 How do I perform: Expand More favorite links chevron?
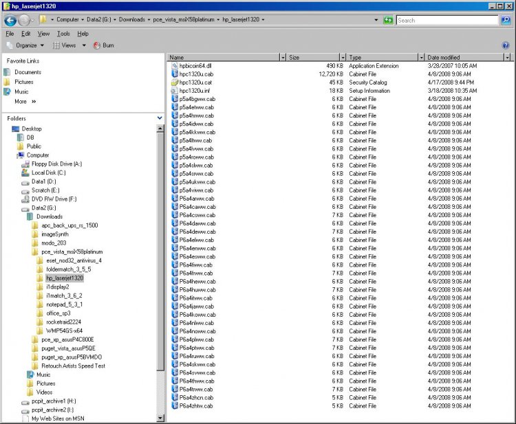(x=34, y=102)
